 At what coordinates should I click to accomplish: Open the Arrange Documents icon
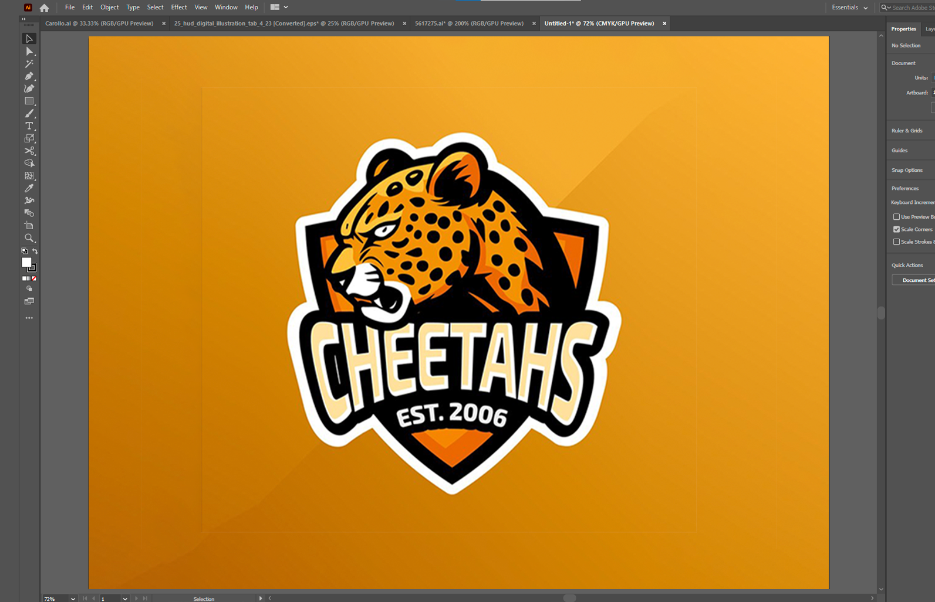click(x=275, y=8)
